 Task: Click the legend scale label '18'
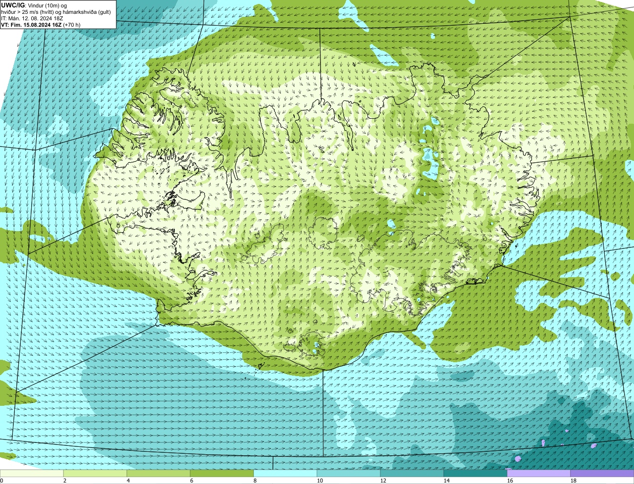(x=574, y=481)
